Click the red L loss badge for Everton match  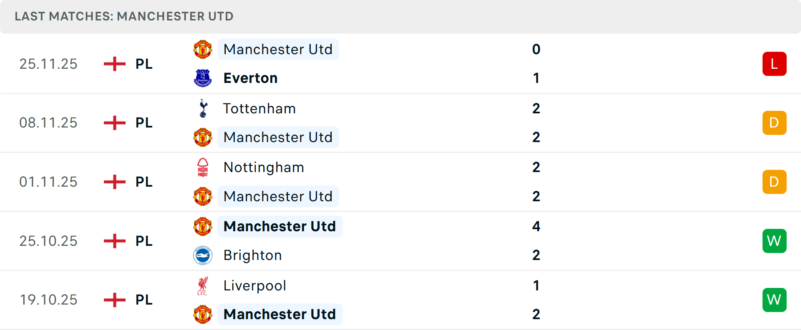click(774, 64)
